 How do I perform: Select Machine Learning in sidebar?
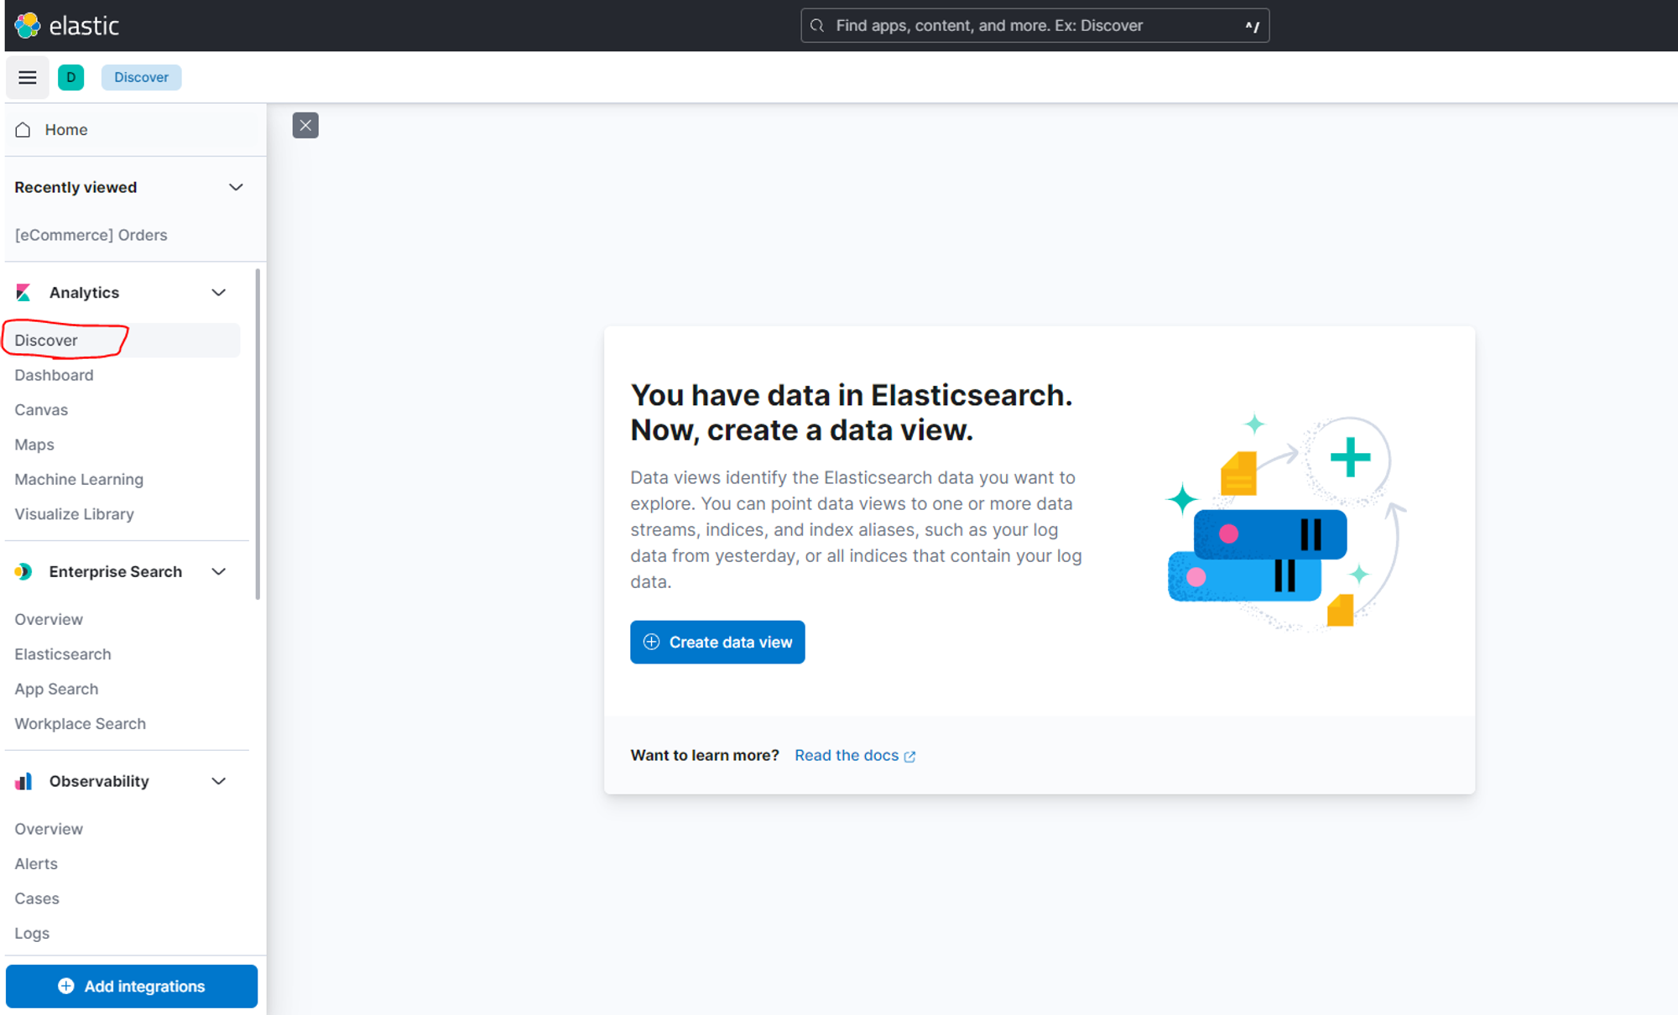pos(79,480)
